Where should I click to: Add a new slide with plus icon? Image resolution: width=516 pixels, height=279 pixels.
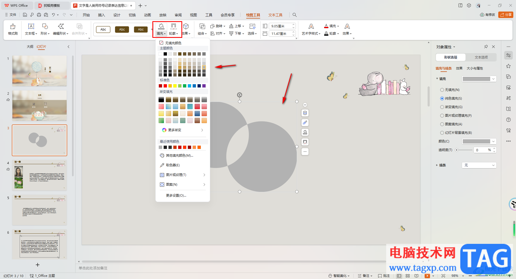point(38,265)
